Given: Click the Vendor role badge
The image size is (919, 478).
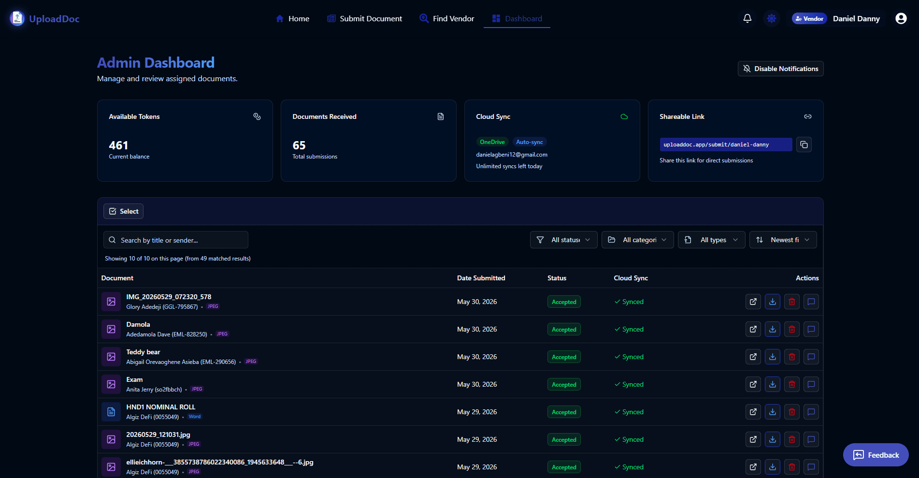Looking at the screenshot, I should pos(809,18).
